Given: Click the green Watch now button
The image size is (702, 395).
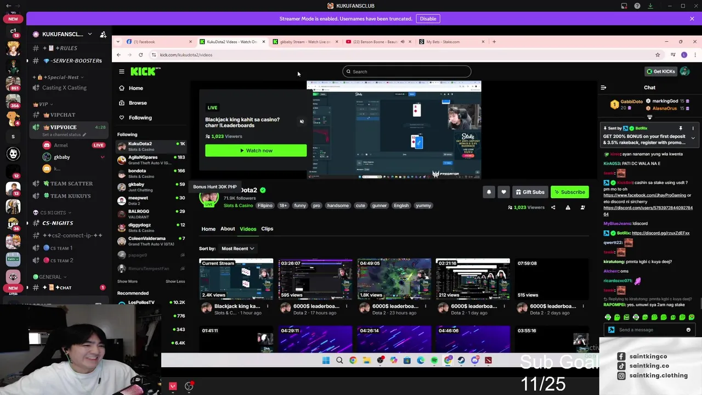Looking at the screenshot, I should 256,150.
